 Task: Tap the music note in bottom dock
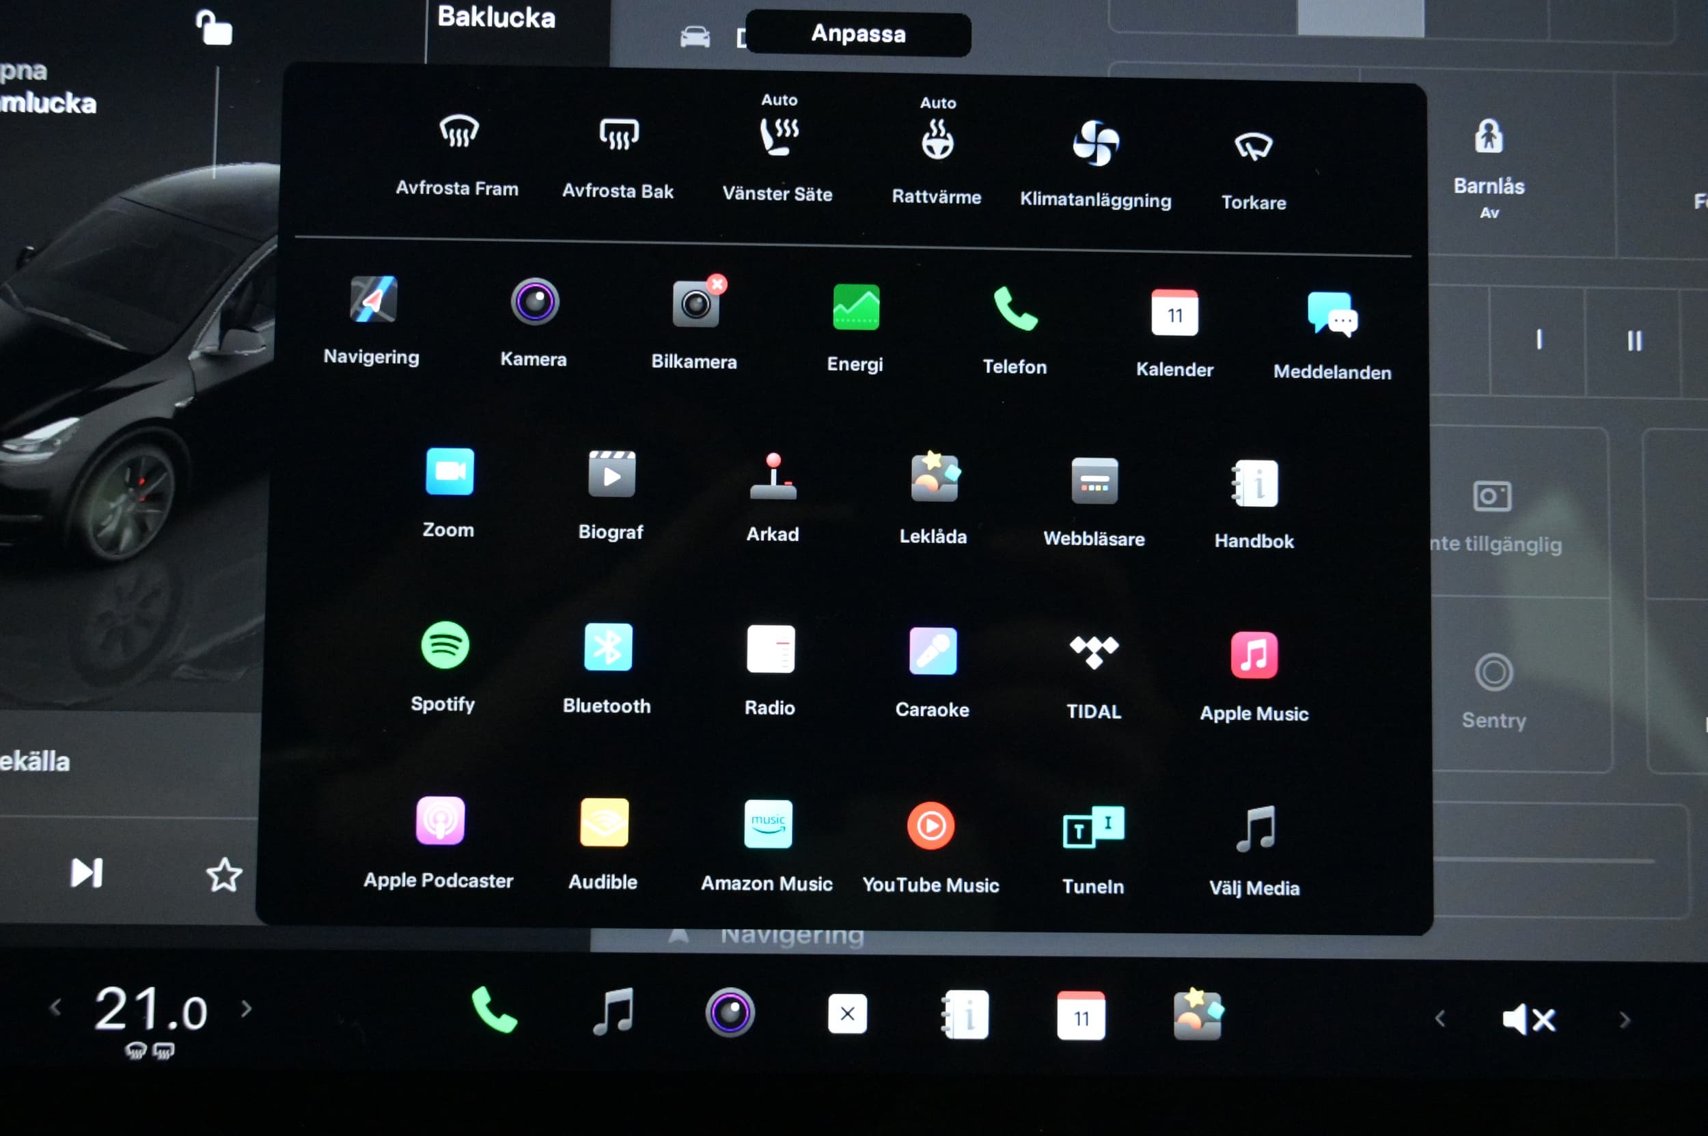click(614, 1011)
